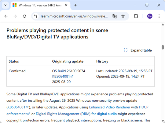Click the vertical scrollbar thumb
Image resolution: width=165 pixels, height=123 pixels.
click(163, 47)
